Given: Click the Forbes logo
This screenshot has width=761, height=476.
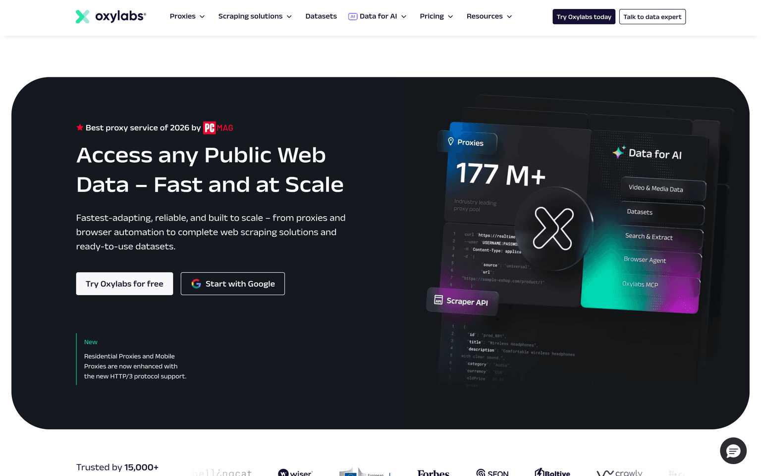Looking at the screenshot, I should (434, 473).
